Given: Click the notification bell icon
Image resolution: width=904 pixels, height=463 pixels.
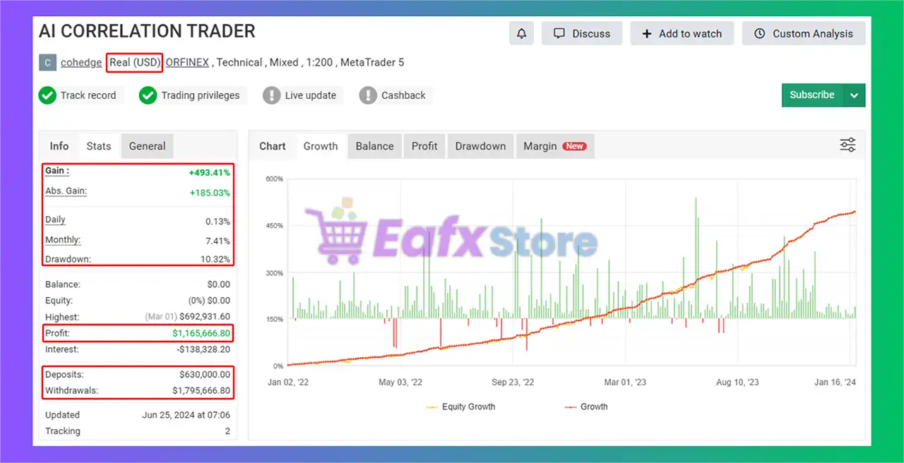Looking at the screenshot, I should [521, 33].
